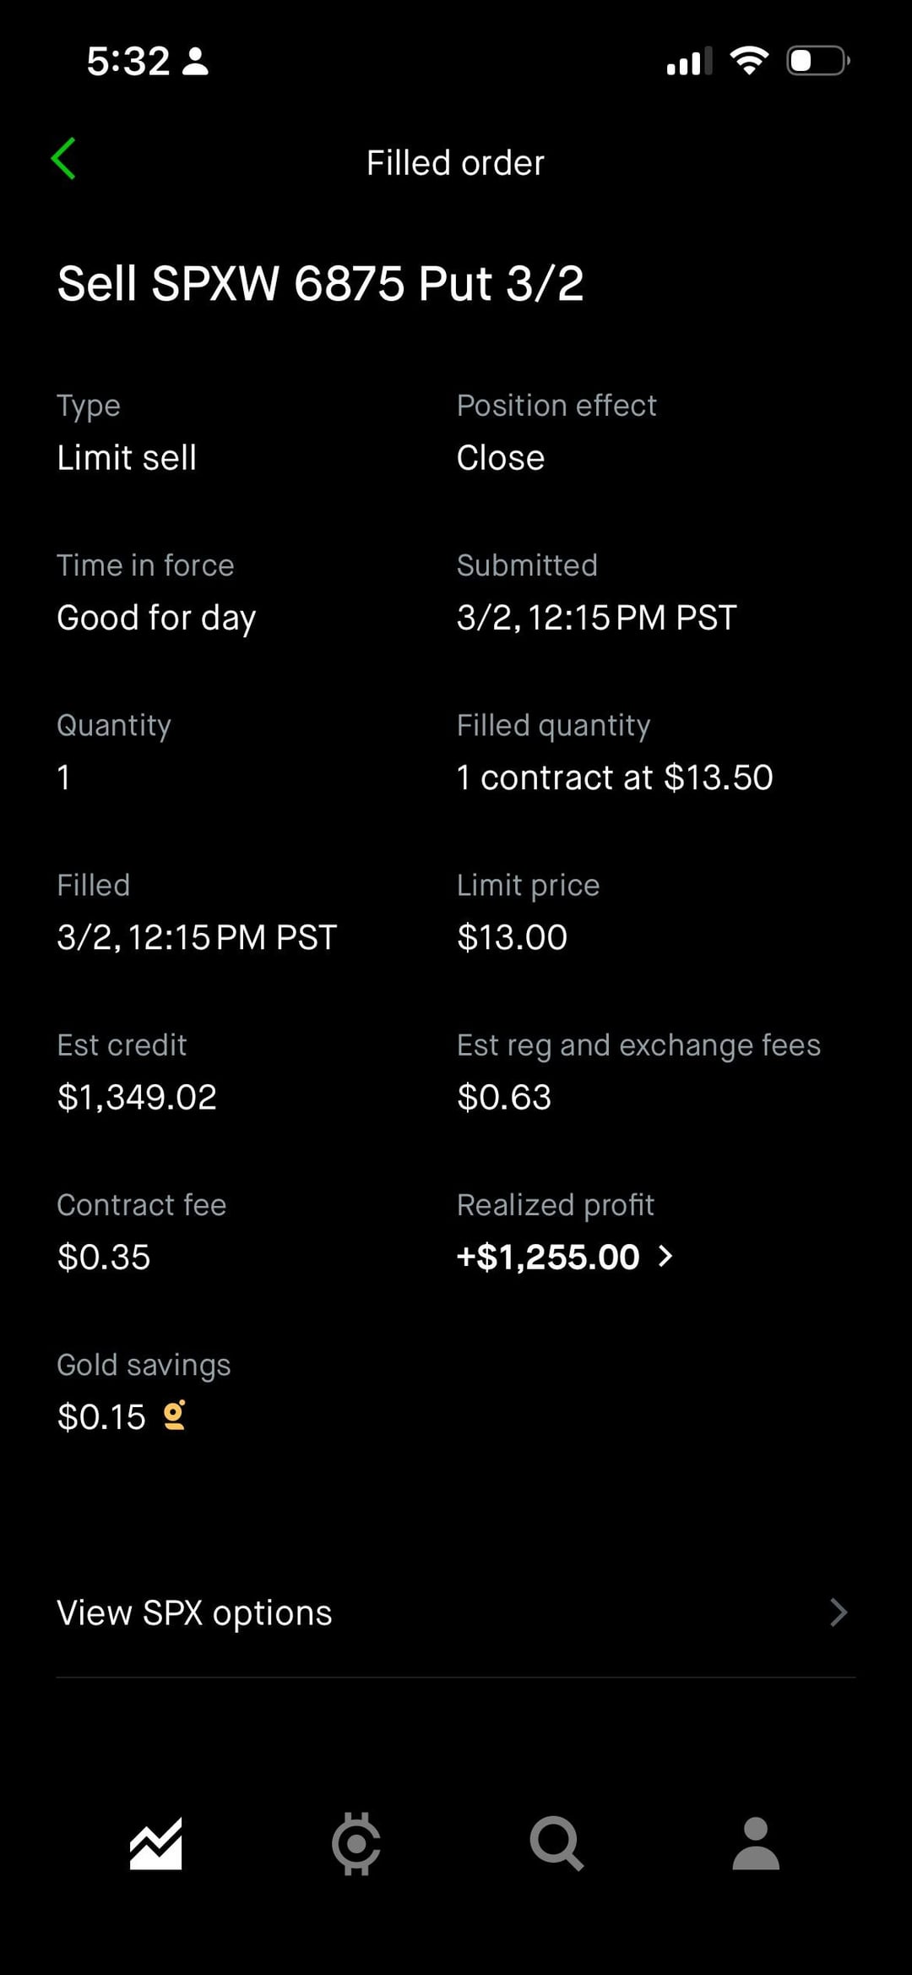The width and height of the screenshot is (912, 1975).
Task: Tap the $13.00 limit price value
Action: [x=512, y=937]
